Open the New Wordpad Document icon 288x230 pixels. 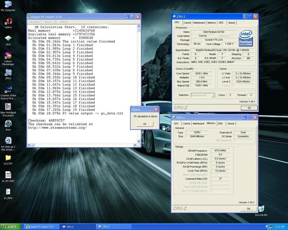point(8,106)
